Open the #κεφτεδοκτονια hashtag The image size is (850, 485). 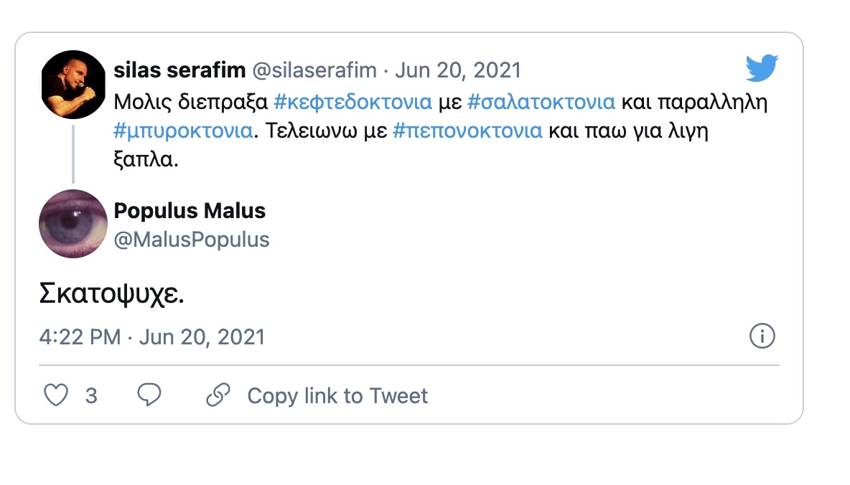(x=353, y=102)
